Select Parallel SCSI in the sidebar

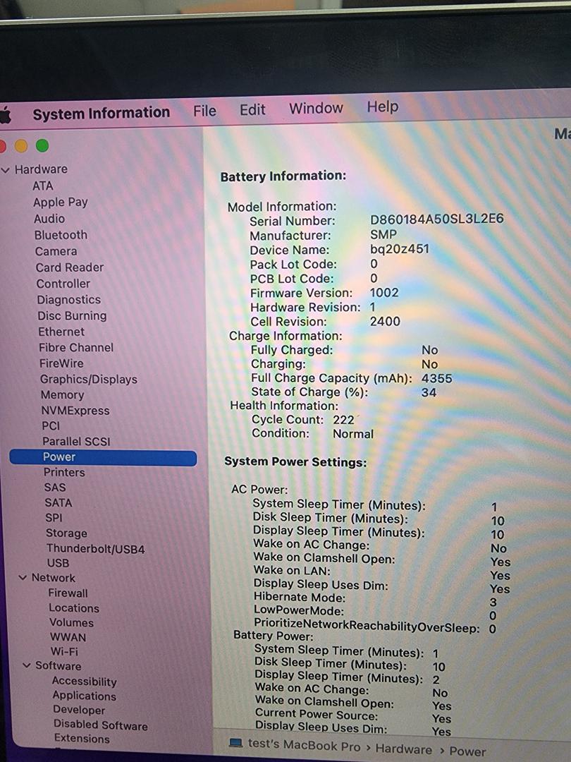[x=76, y=441]
